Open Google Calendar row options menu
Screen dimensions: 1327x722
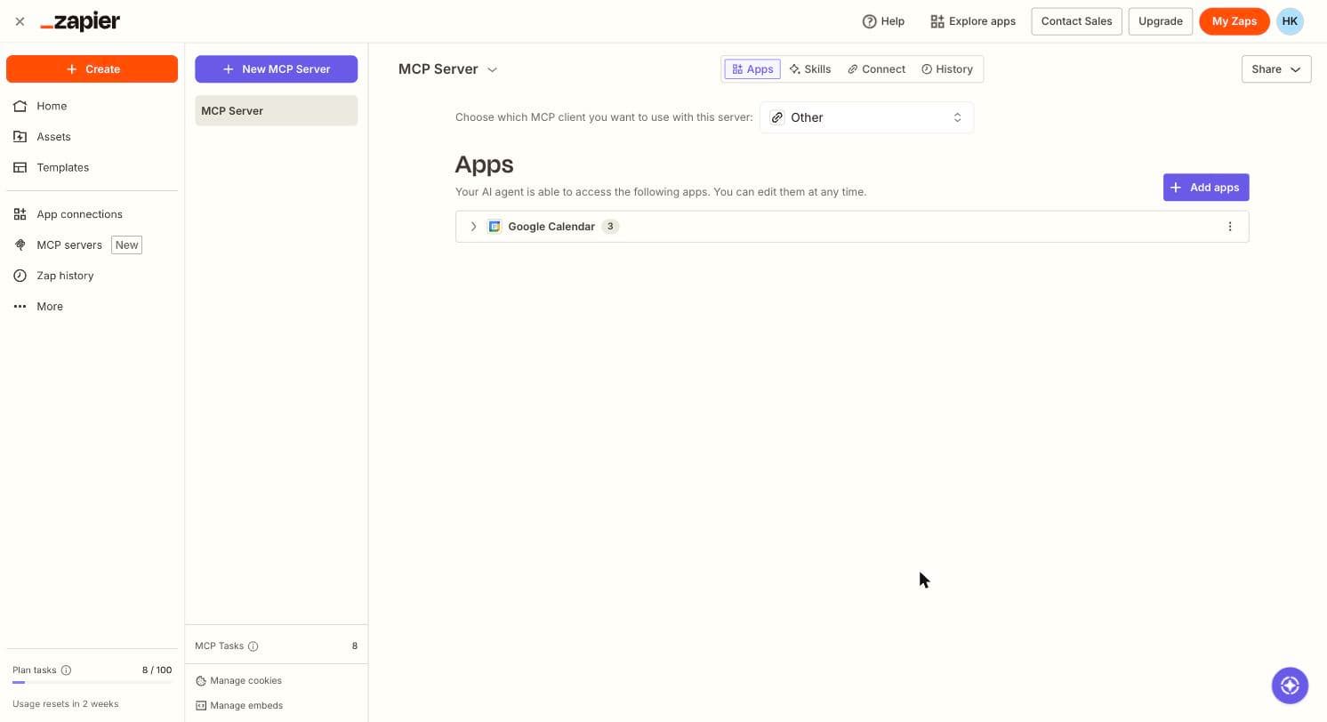(1230, 227)
